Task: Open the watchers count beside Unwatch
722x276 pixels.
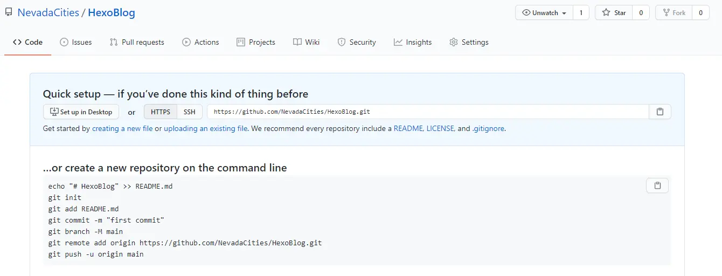Action: click(x=581, y=13)
